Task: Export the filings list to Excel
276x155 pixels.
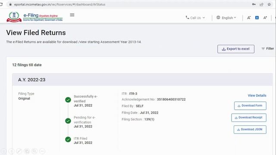Action: (x=236, y=49)
